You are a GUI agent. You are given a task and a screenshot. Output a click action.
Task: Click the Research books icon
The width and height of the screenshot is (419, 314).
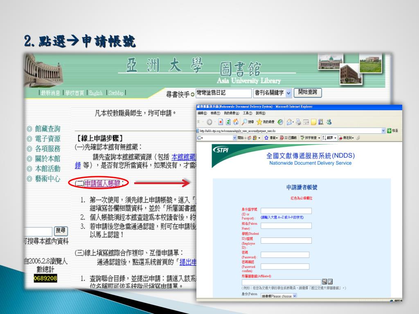tap(321, 122)
